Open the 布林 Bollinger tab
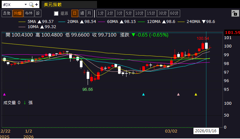Viewport: 240px width, 139px height. [28, 13]
